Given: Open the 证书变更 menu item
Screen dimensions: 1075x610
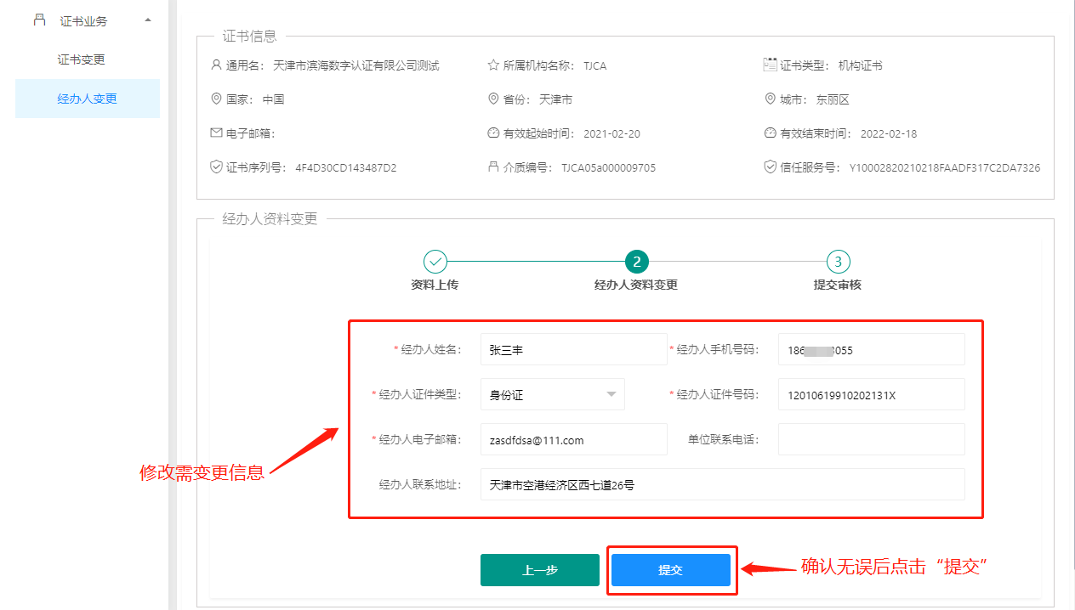Looking at the screenshot, I should point(82,59).
